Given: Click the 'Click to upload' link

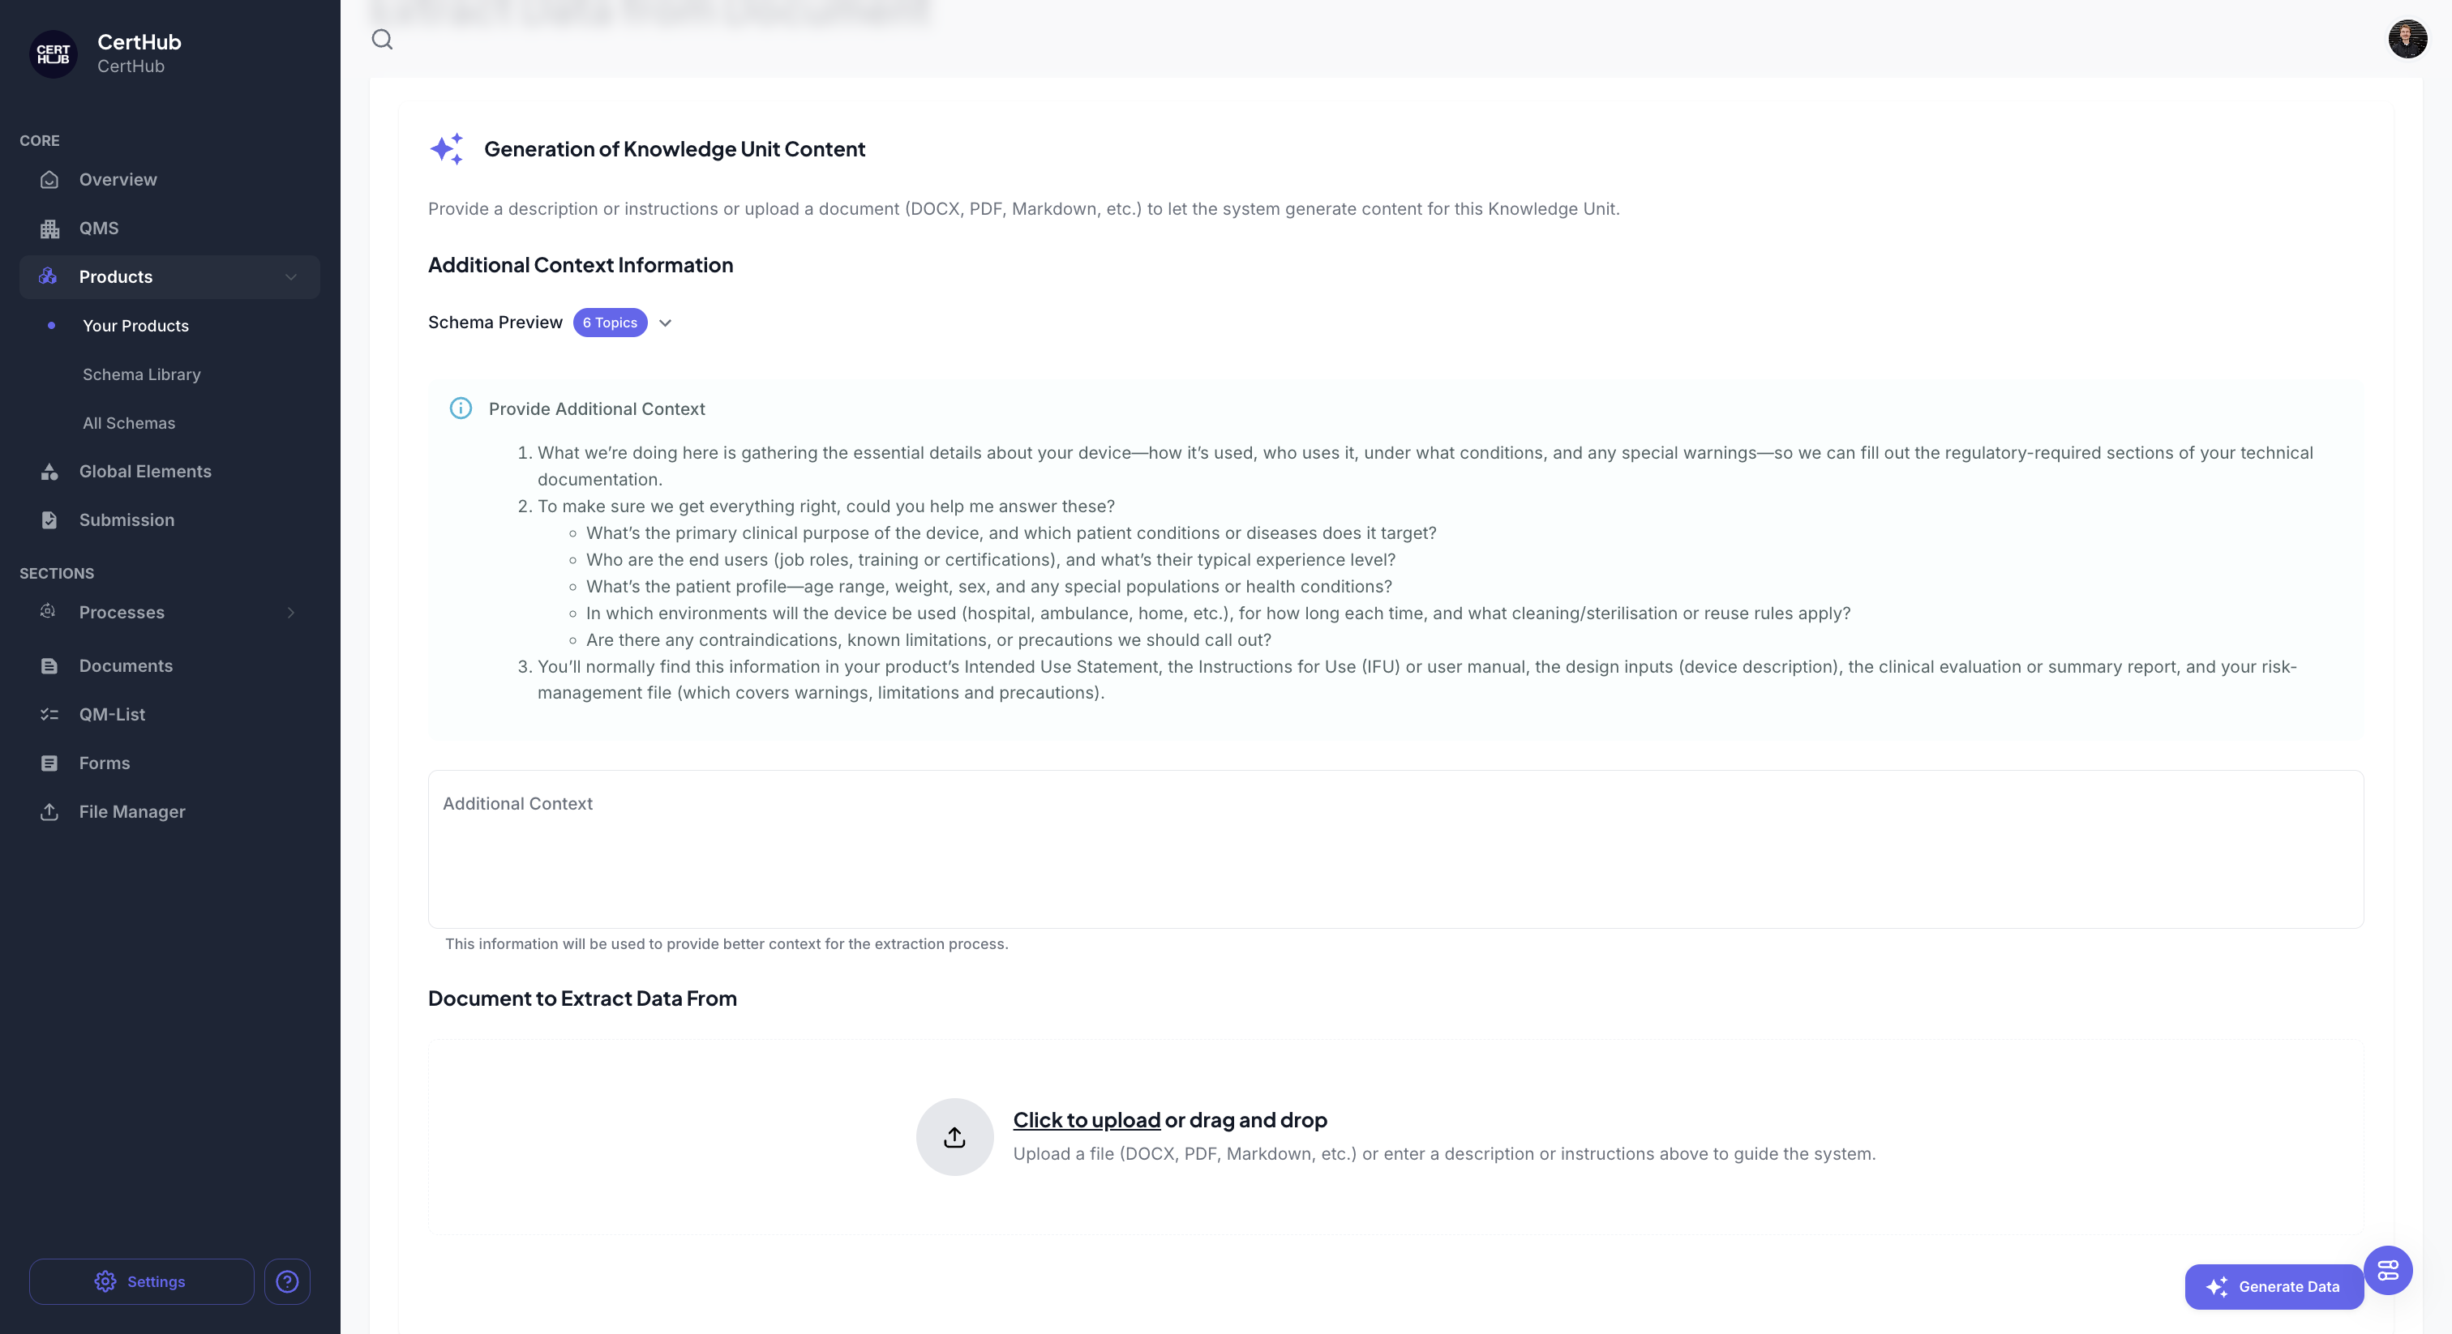Looking at the screenshot, I should 1086,1120.
